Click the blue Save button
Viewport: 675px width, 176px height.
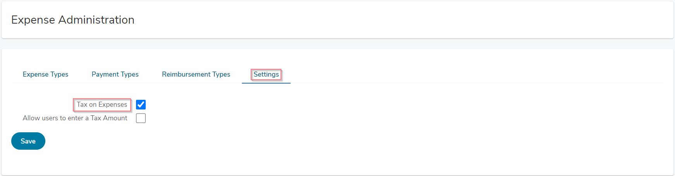click(28, 141)
